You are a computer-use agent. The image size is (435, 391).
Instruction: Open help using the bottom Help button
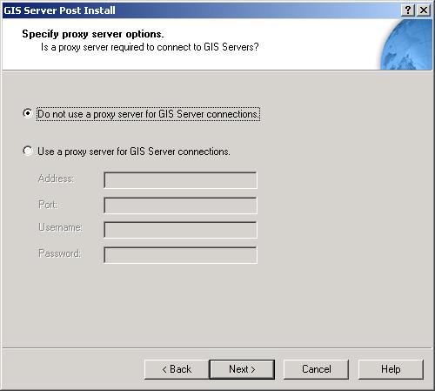click(391, 369)
